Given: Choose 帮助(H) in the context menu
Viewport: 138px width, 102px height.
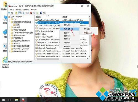Looking at the screenshot, I should (x=70, y=46).
